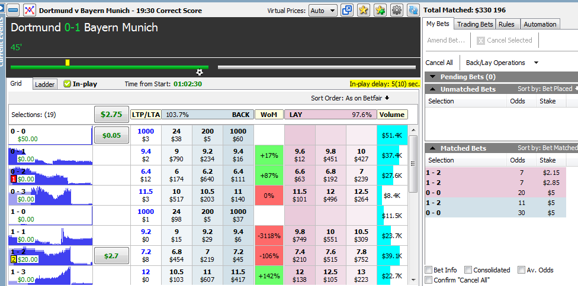The image size is (578, 286).
Task: Click the yellow favourites star icon
Action: pyautogui.click(x=364, y=10)
